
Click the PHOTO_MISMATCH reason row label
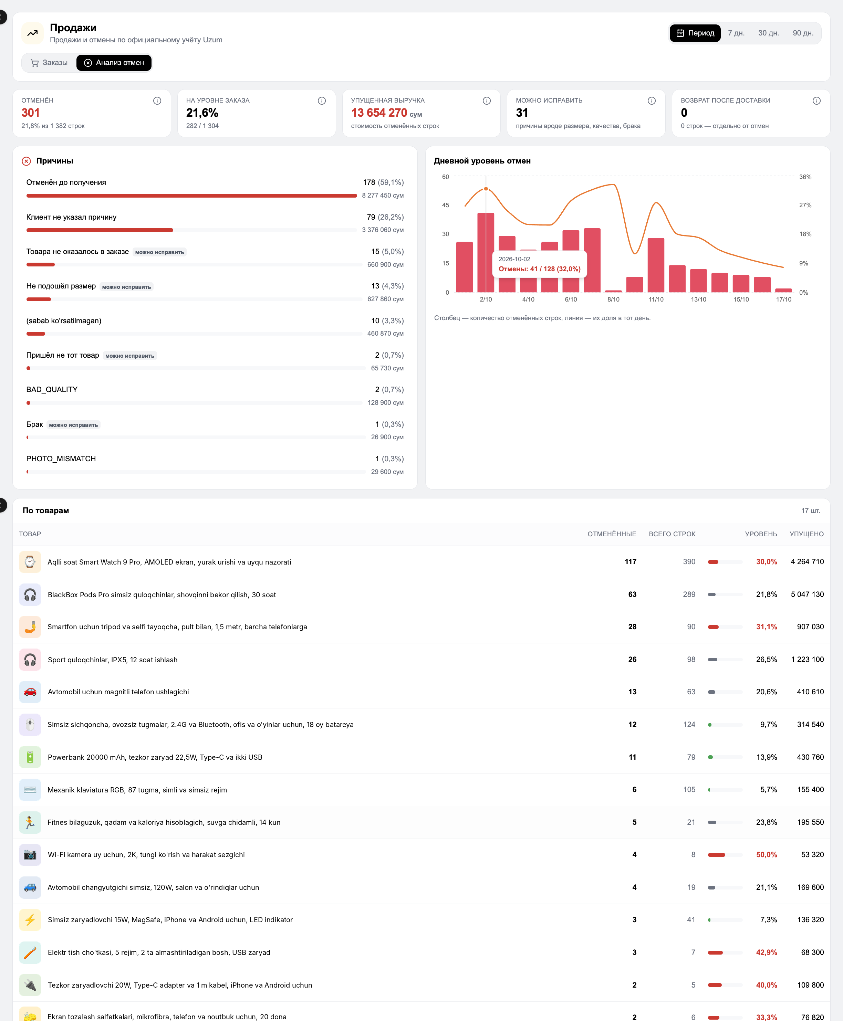pos(61,459)
